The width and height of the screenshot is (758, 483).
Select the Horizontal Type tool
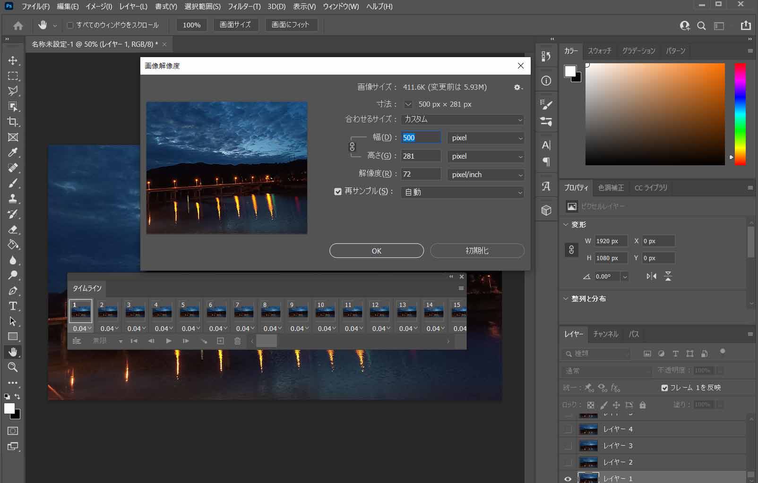(13, 306)
